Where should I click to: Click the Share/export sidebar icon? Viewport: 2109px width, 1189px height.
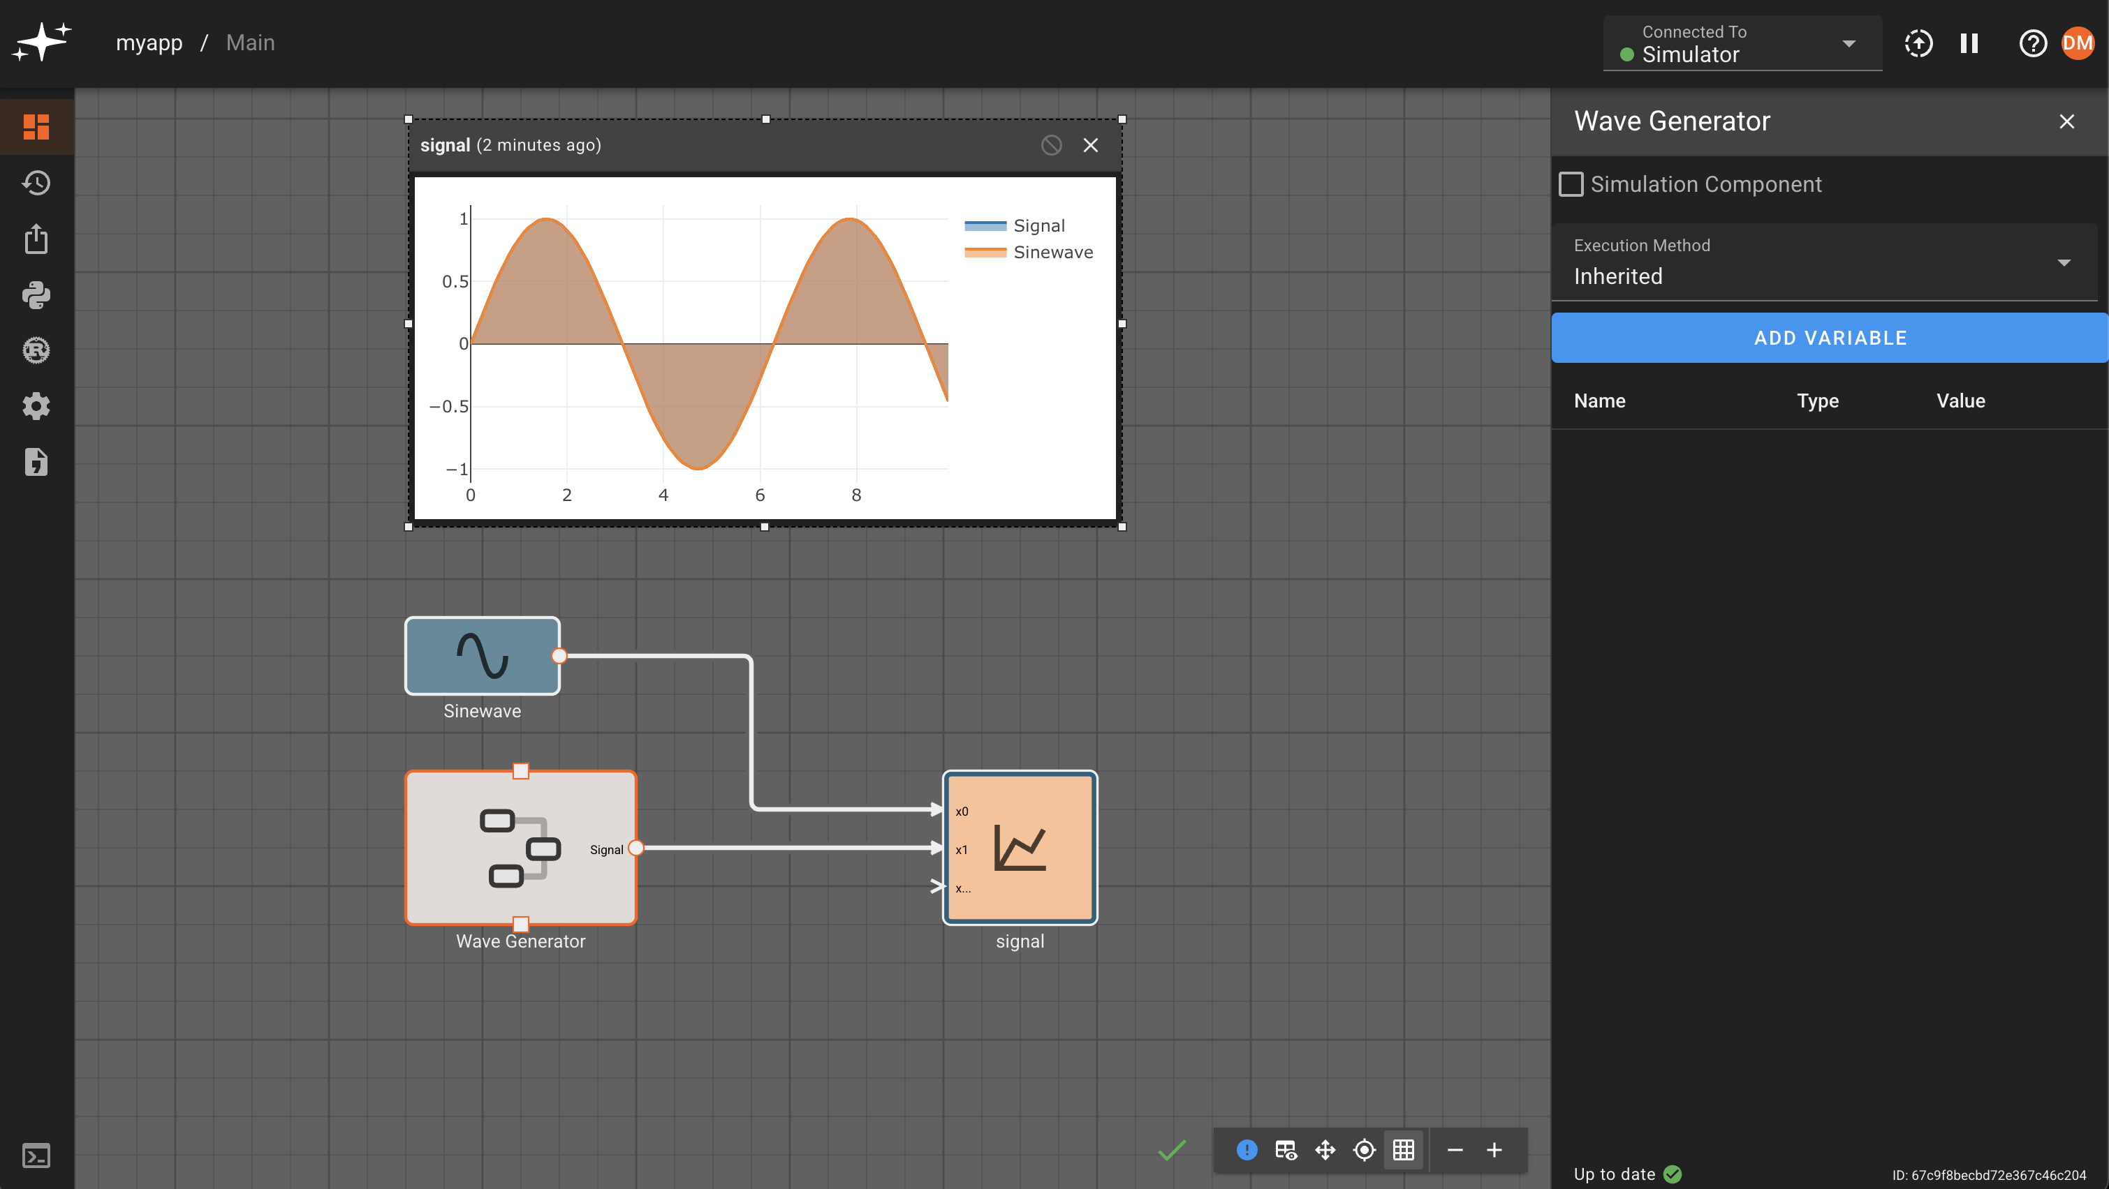tap(36, 239)
